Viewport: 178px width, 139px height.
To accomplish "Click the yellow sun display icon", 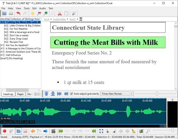I will coord(33,13).
